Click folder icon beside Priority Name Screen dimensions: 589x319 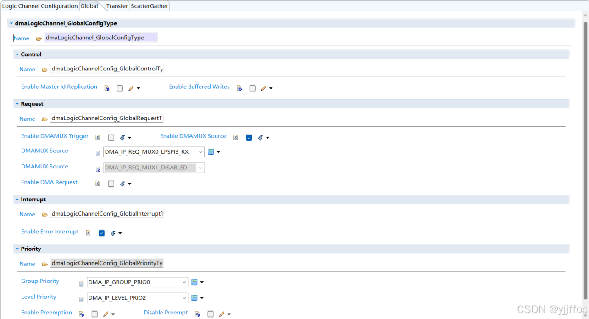pyautogui.click(x=44, y=264)
